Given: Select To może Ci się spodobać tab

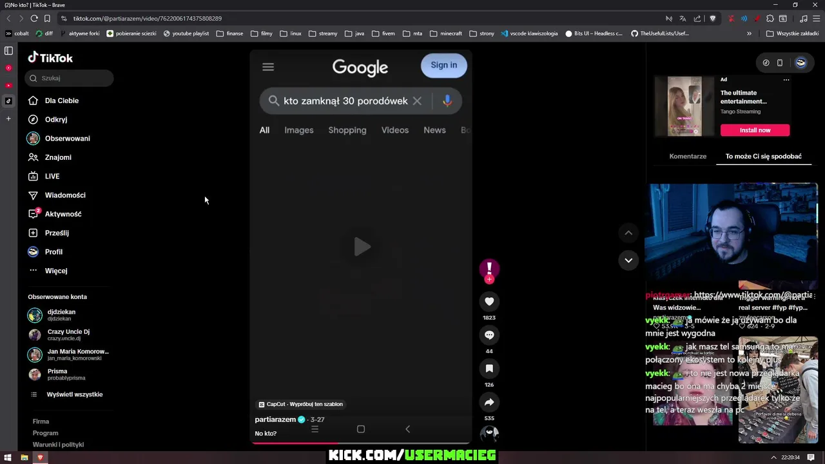Looking at the screenshot, I should [x=764, y=156].
